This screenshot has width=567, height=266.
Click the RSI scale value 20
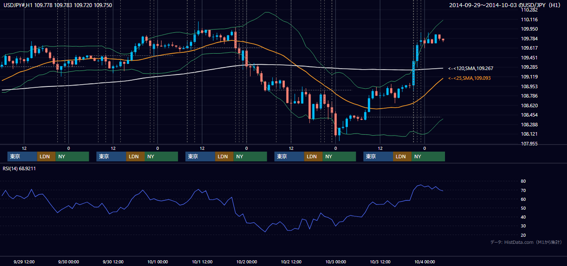pos(523,235)
